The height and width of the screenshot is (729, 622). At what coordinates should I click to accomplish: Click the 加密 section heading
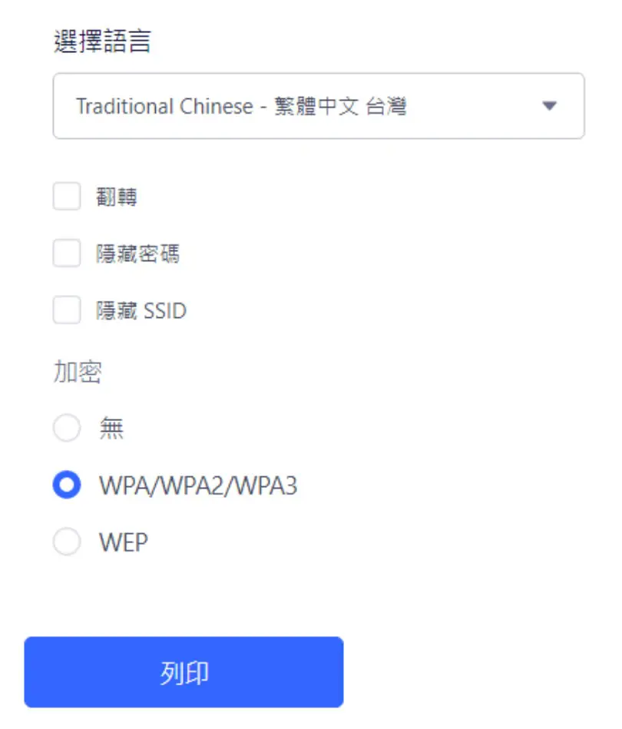click(78, 372)
